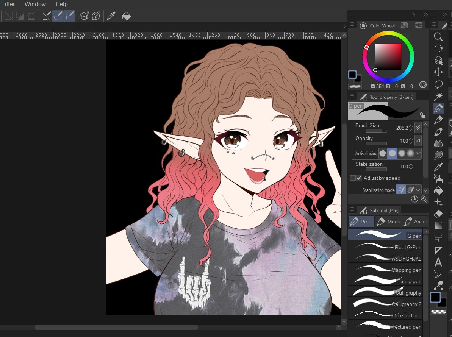Open the Tool property panel menu
The width and height of the screenshot is (452, 337).
coord(352,96)
